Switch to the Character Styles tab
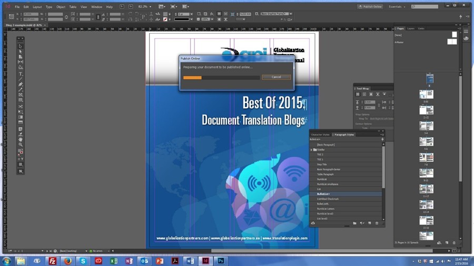 [320, 135]
